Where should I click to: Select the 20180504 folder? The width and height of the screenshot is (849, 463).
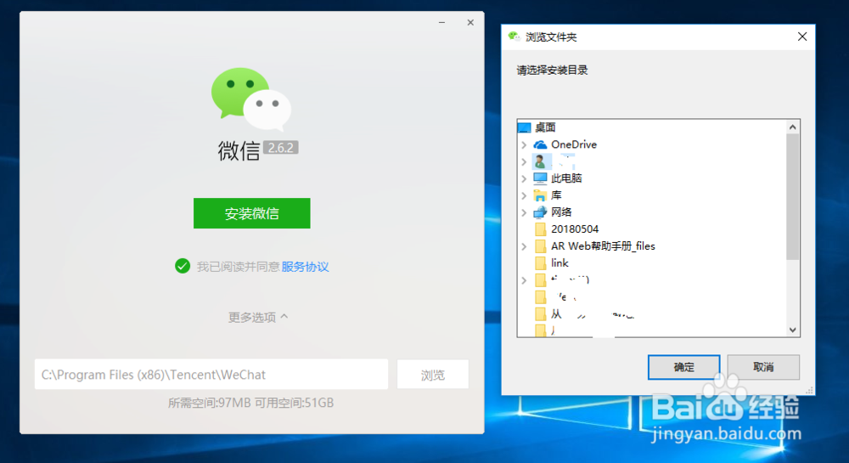tap(575, 229)
